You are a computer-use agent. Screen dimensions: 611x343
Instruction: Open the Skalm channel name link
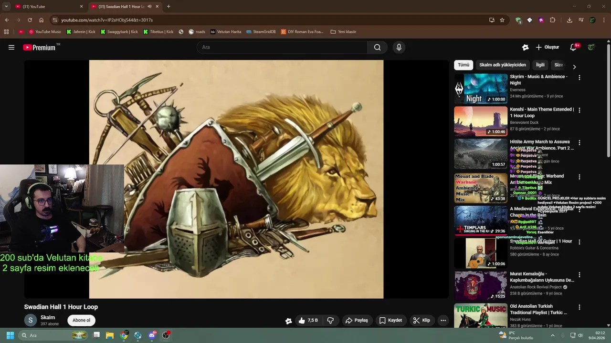(48, 317)
